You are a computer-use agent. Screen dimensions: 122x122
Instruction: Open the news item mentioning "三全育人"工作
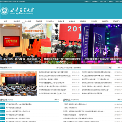(x=53, y=94)
